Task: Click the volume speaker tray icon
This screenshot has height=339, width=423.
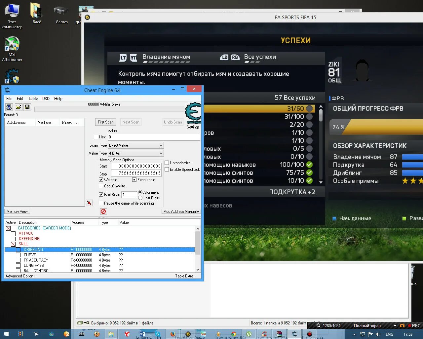Action: [378, 334]
